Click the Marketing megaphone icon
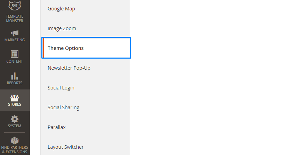 point(15,33)
